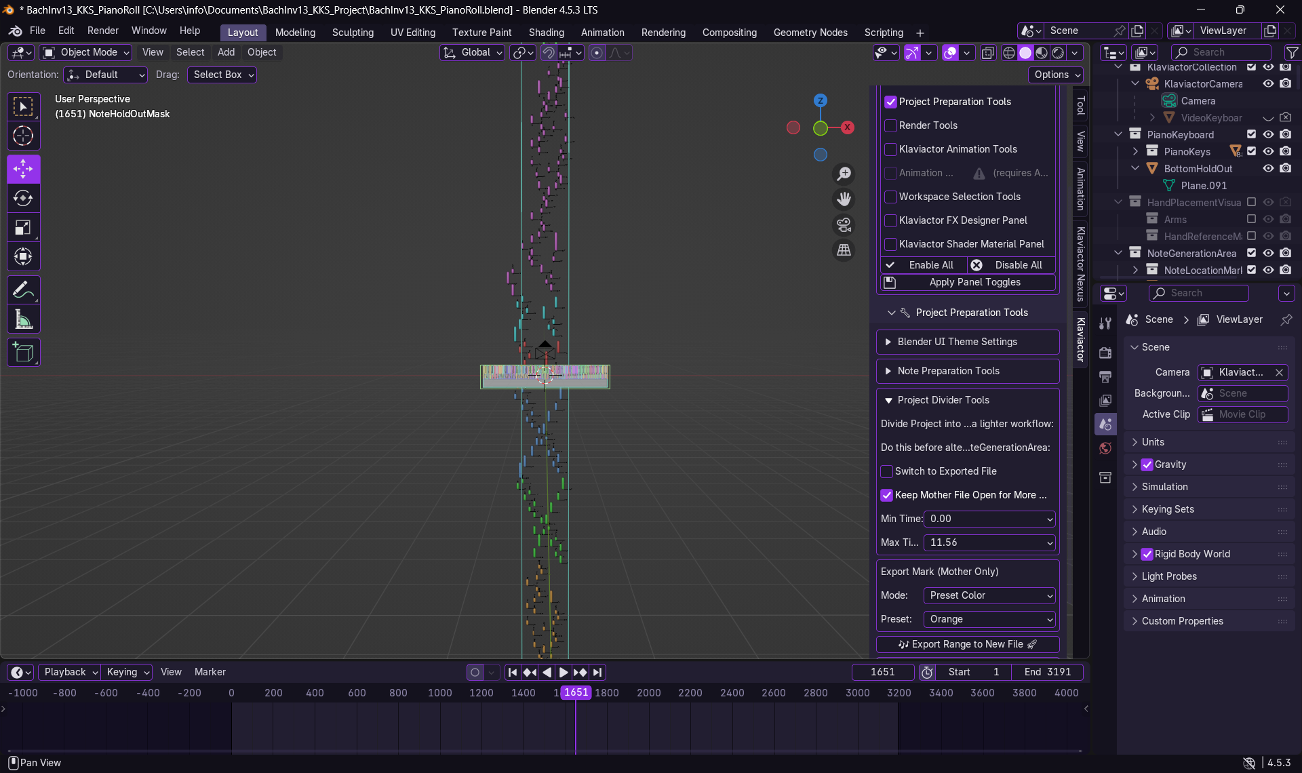1302x773 pixels.
Task: Switch to orthographic grid view icon
Action: pos(844,250)
